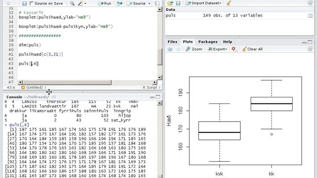This screenshot has width=317, height=178.
Task: Open the Export plot dropdown
Action: pyautogui.click(x=217, y=49)
